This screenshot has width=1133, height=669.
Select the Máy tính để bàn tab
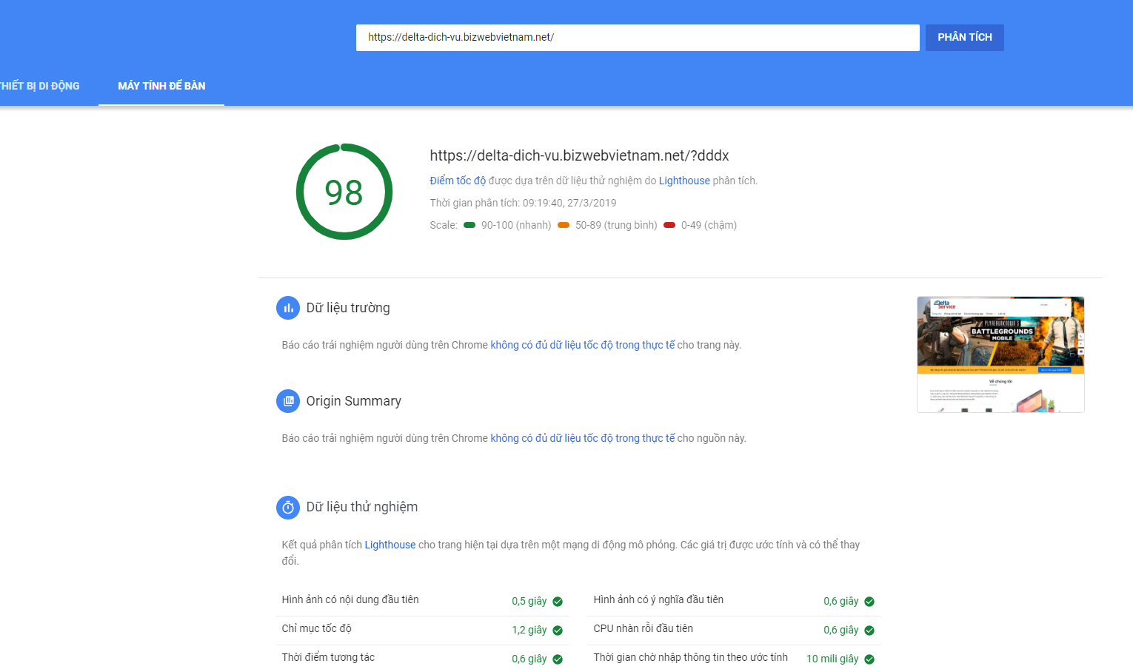(x=161, y=86)
